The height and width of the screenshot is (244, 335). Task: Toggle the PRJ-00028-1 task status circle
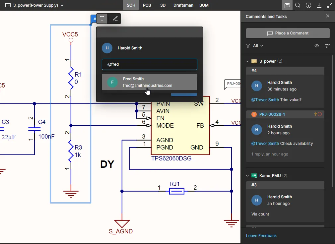[320, 114]
